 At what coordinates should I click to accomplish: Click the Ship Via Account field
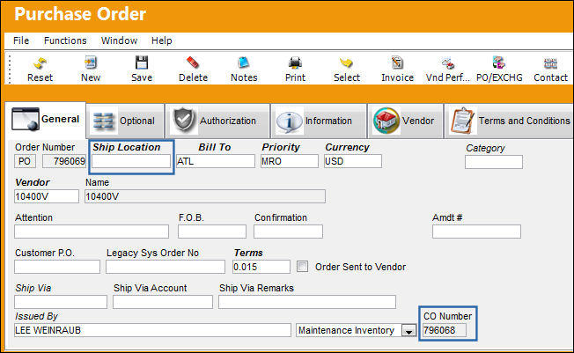coord(163,302)
